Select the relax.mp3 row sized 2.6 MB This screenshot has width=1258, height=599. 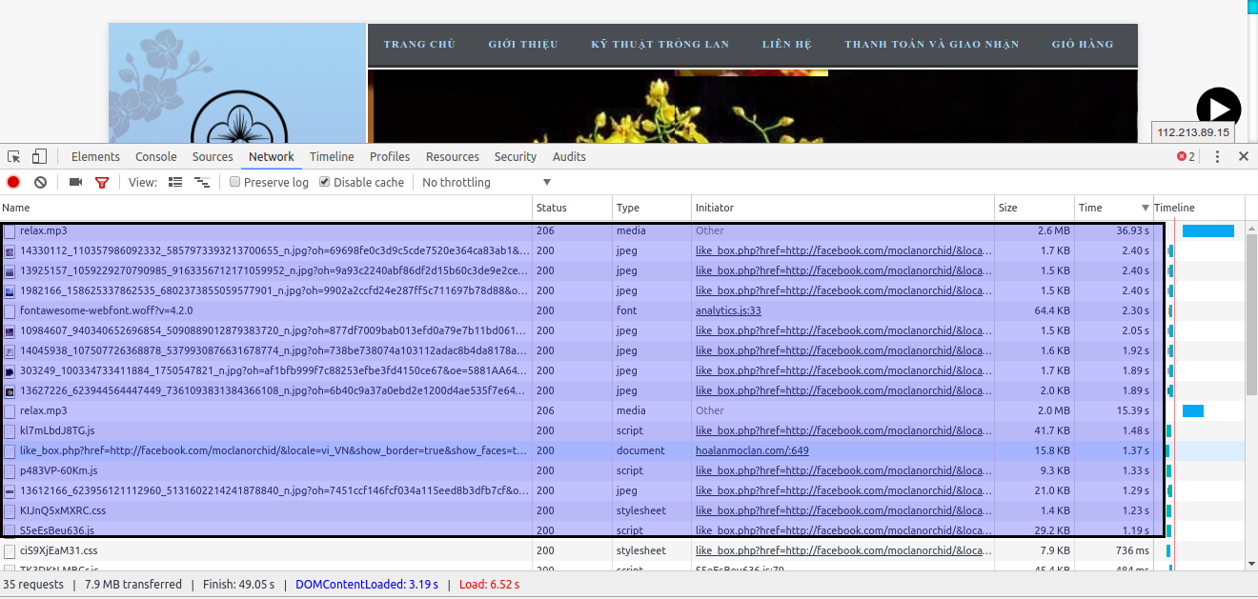coord(622,230)
